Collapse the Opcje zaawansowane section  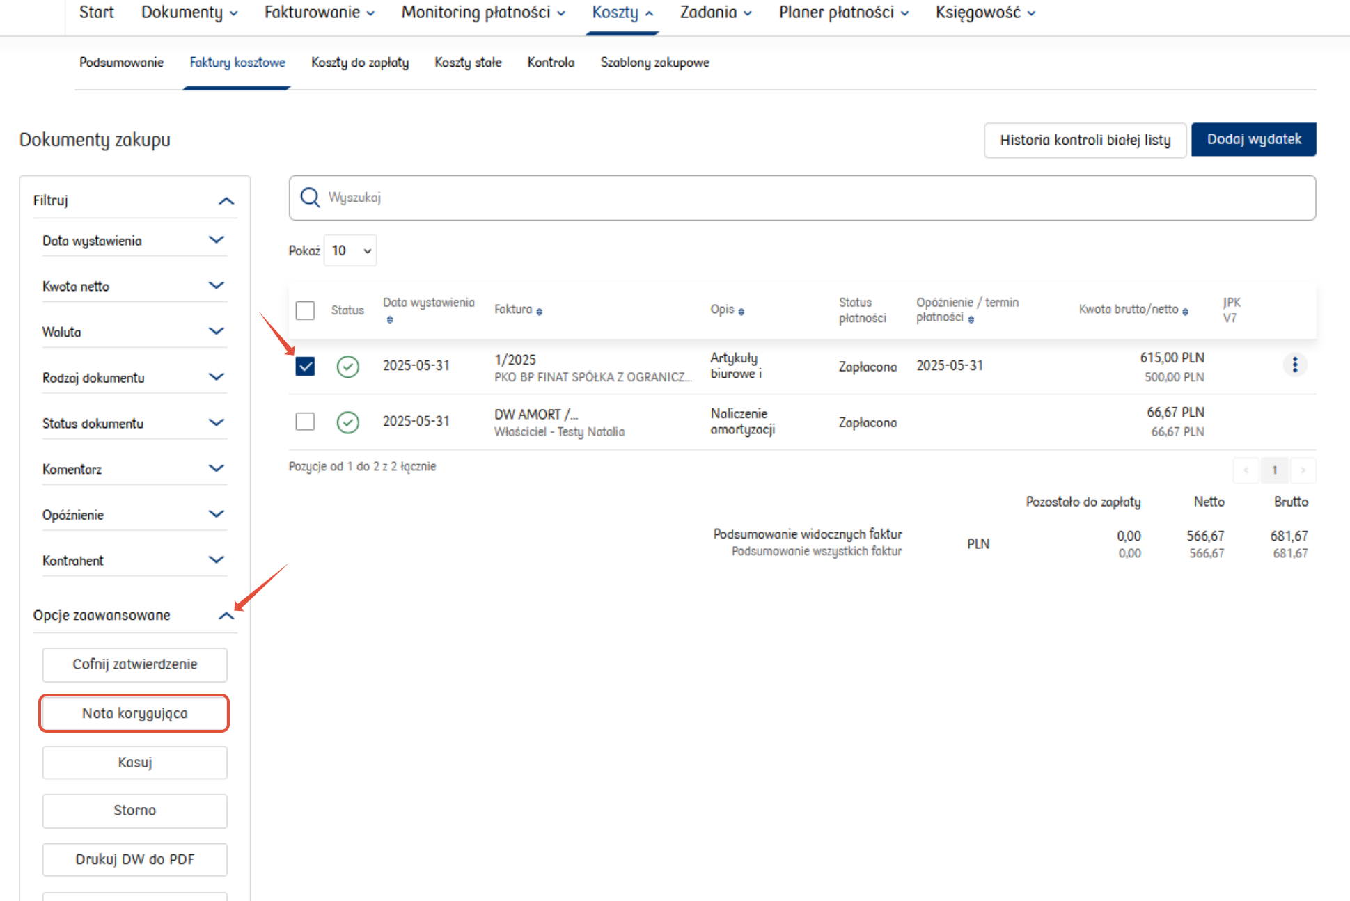[226, 616]
